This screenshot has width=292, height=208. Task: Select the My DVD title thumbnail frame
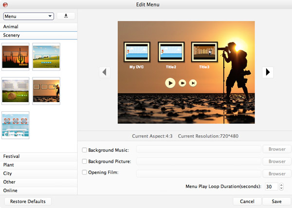click(x=137, y=52)
